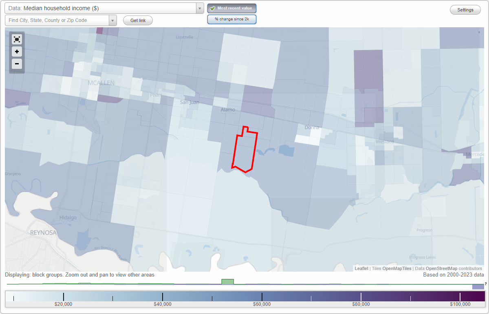Click the green checkmark icon on Most recent value
Screen dimensions: 489x314
point(213,8)
